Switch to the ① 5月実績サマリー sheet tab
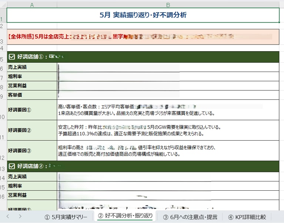Screen dimensions: 284x223 [x=66, y=217]
